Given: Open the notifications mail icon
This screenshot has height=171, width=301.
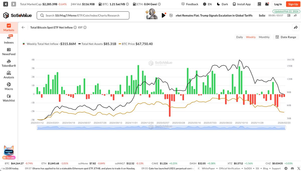Looking at the screenshot, I should (267, 4).
